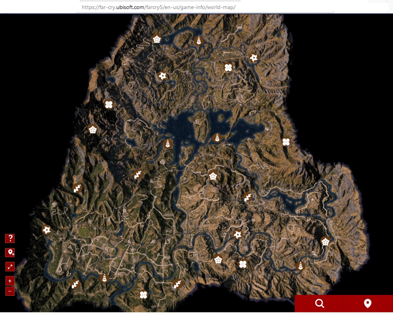Select leaf marker beside the eastern winding river
The width and height of the screenshot is (393, 313).
coord(248,197)
